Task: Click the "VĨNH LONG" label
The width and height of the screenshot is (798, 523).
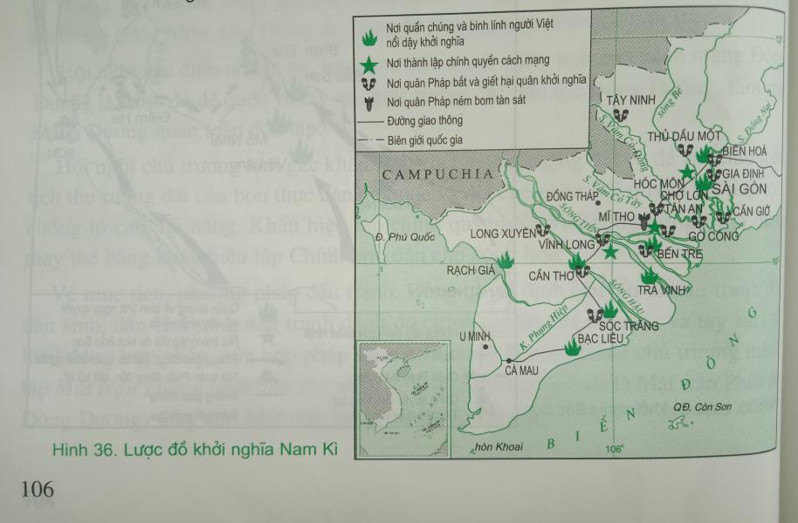Action: 567,244
